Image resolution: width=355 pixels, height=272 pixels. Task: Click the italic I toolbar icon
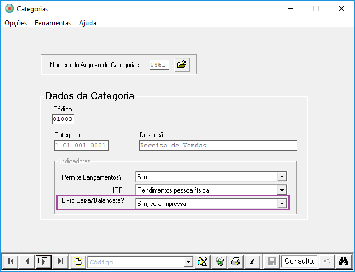252,261
